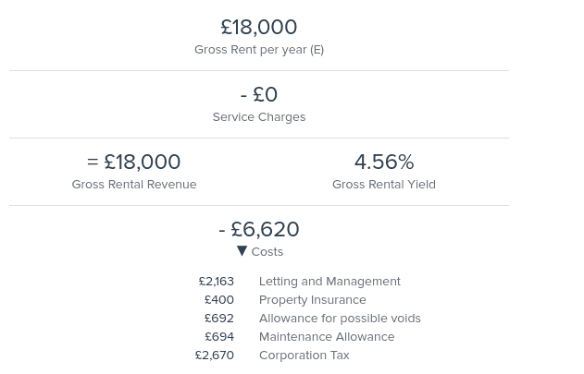Collapse the Costs disclosure triangle
Viewport: 584px width, 374px height.
242,251
